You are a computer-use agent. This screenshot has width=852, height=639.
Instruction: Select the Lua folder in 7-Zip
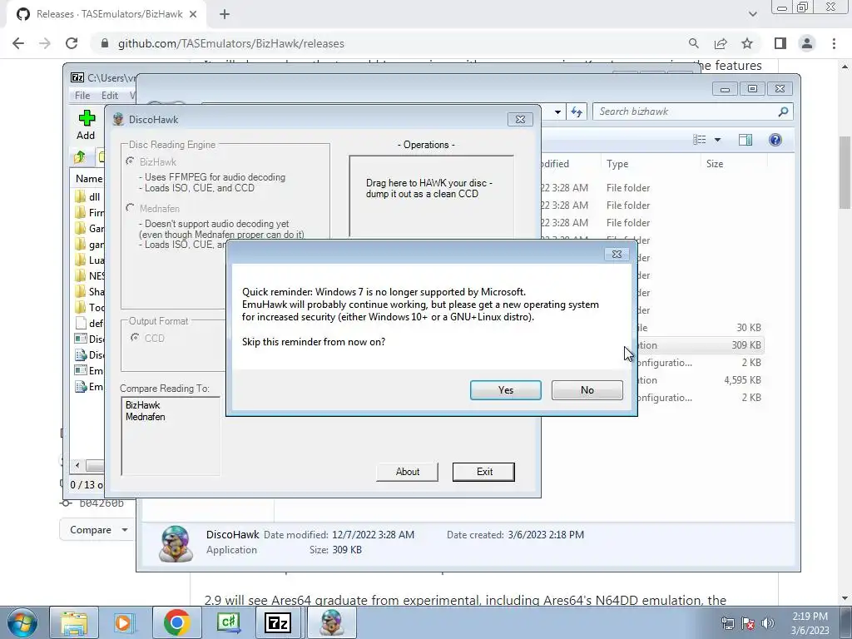point(89,260)
